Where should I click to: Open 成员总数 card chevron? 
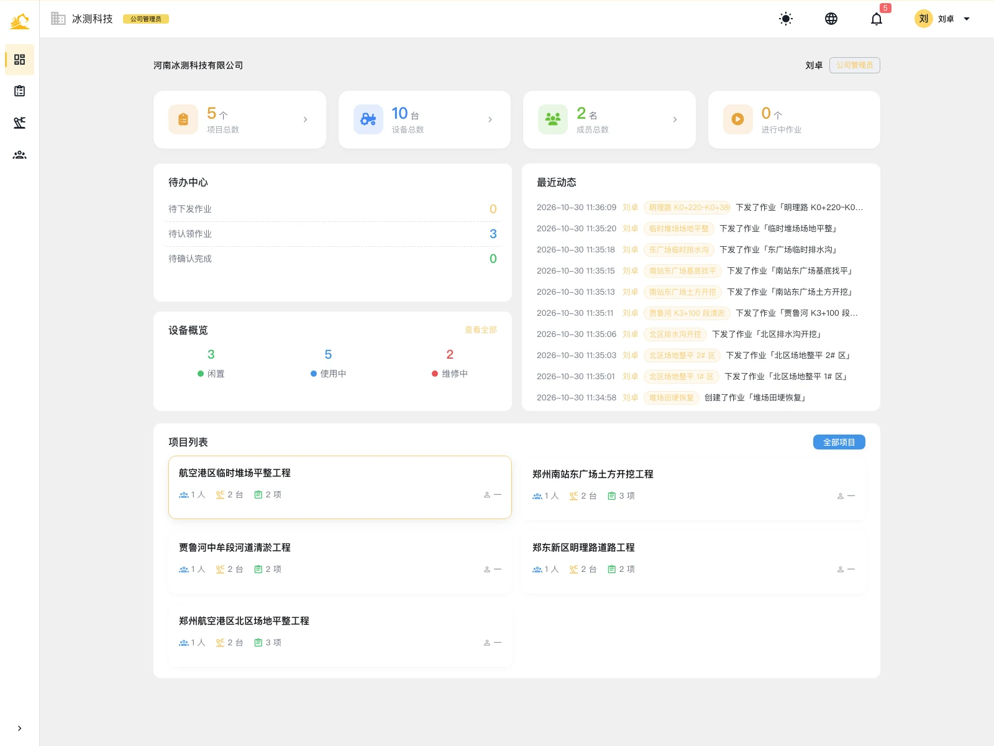[x=675, y=119]
